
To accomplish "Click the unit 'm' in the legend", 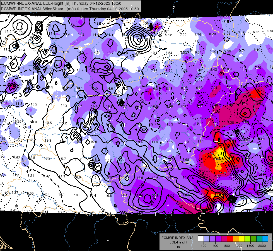I will point(178,247).
